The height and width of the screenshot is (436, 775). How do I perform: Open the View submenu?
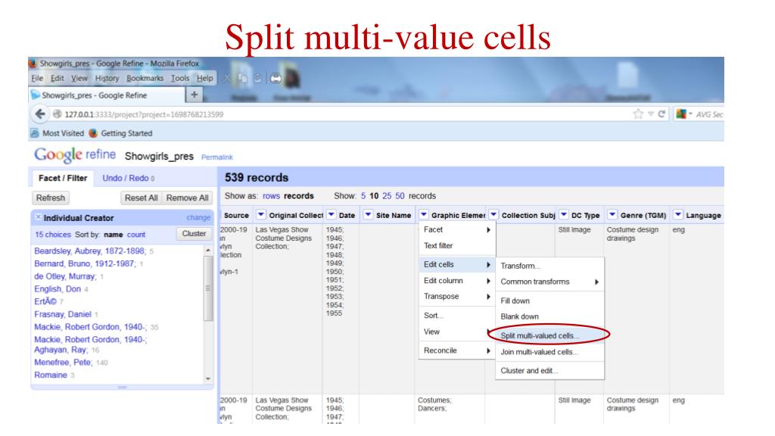(456, 332)
